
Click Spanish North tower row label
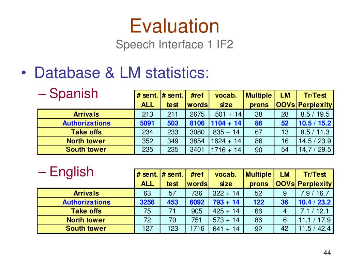86,141
